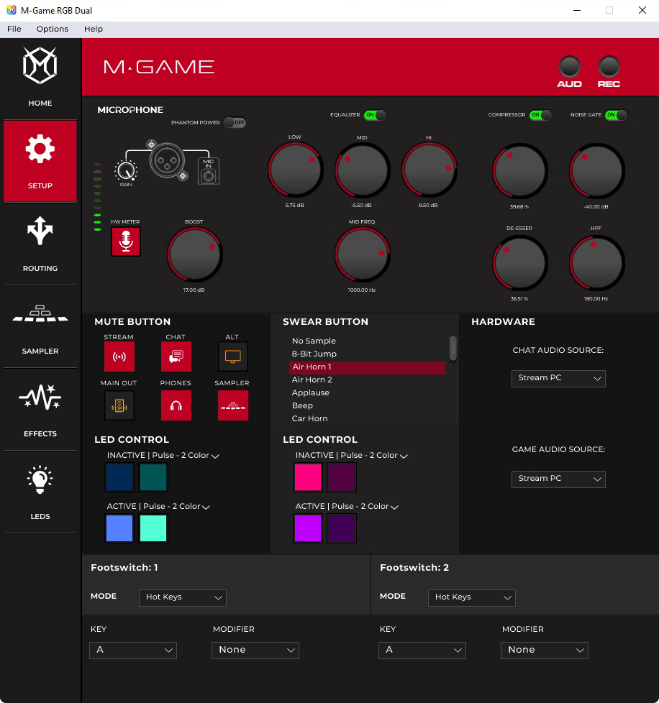Screen dimensions: 659x703
Task: Click the Gain knob icon
Action: [126, 171]
